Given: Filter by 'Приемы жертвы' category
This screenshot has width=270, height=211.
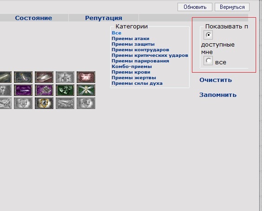Looking at the screenshot, I should tap(134, 78).
